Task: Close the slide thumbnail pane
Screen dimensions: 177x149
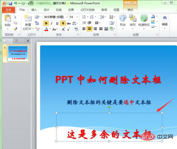Action: click(28, 41)
